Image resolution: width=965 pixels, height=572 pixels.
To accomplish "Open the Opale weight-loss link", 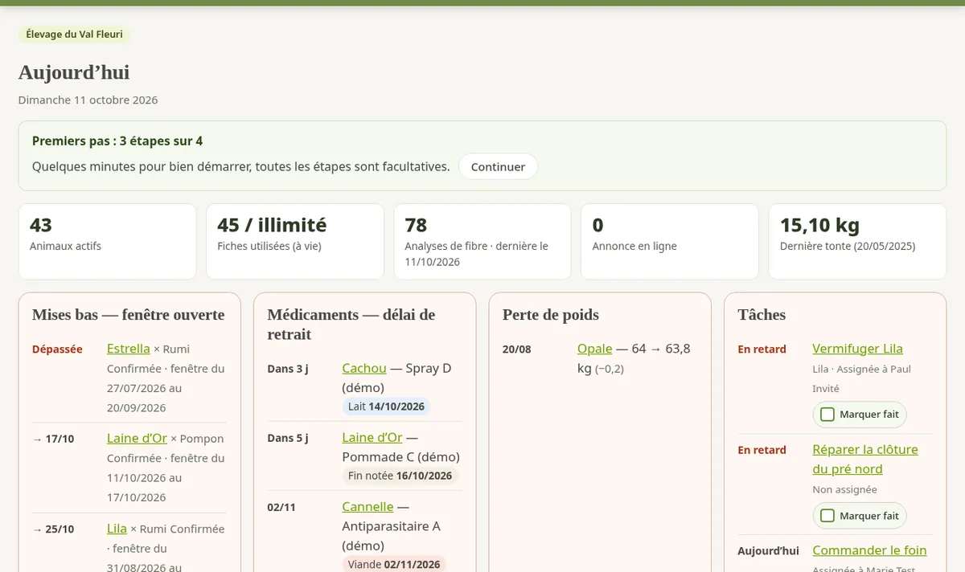I will tap(595, 349).
